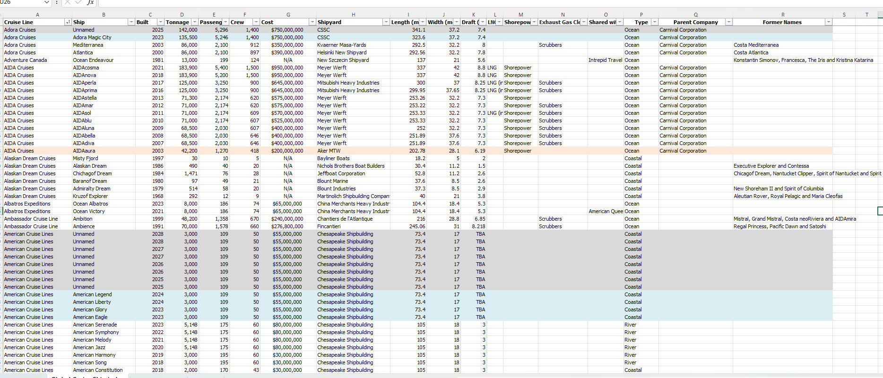The width and height of the screenshot is (883, 378).
Task: Select the Executive Explorer and Contessa cell
Action: [x=783, y=166]
